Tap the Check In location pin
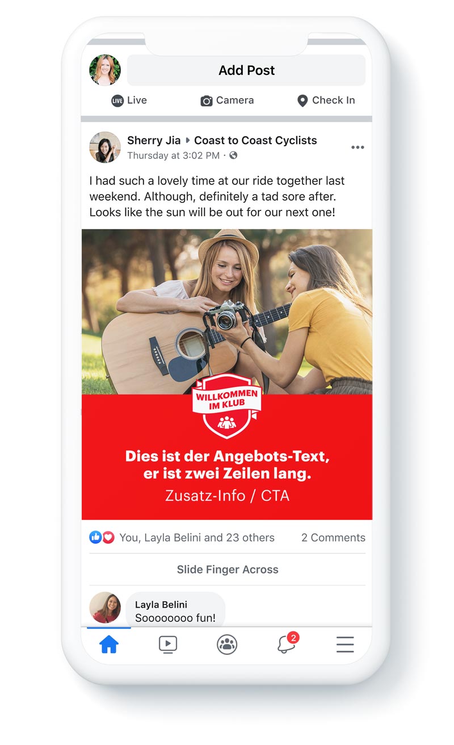Screen dimensions: 454x745 302,100
